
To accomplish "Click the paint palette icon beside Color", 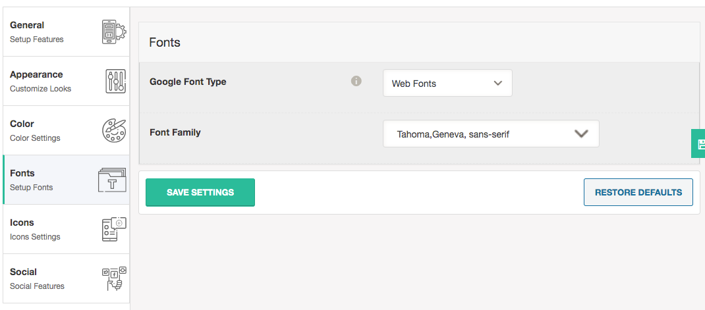I will point(114,130).
